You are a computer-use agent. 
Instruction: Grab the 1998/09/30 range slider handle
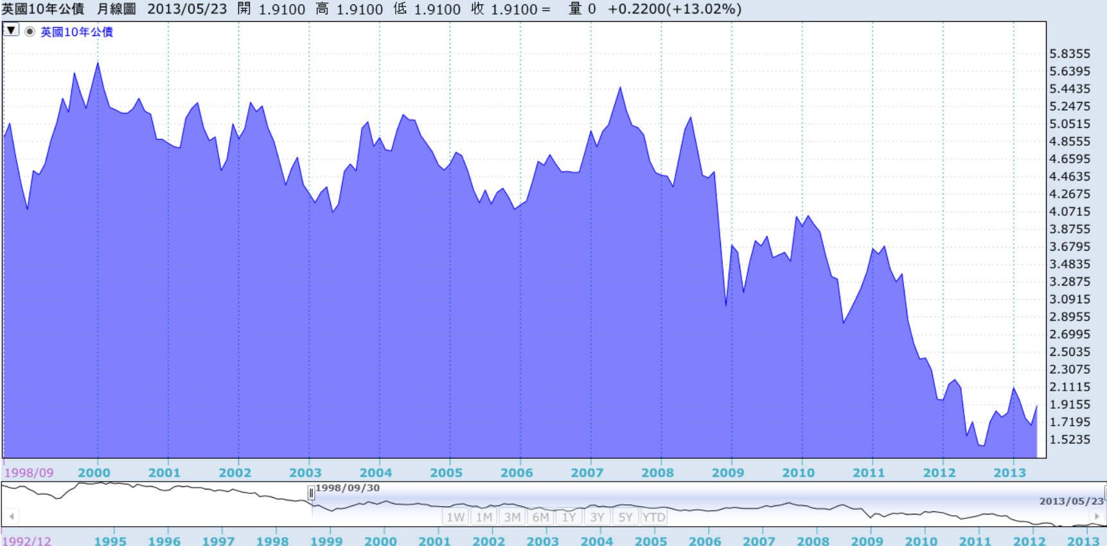(311, 493)
